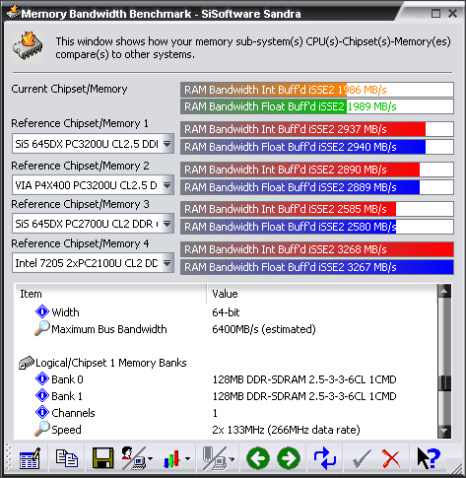Click the Speed magnifier icon
This screenshot has width=466, height=478.
click(42, 429)
